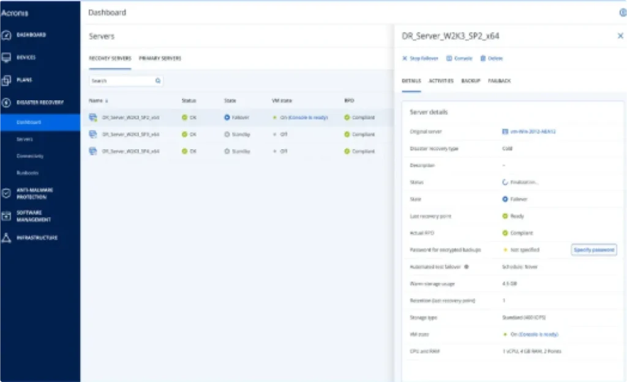Click the Standby state icon in the SP3 row

227,134
